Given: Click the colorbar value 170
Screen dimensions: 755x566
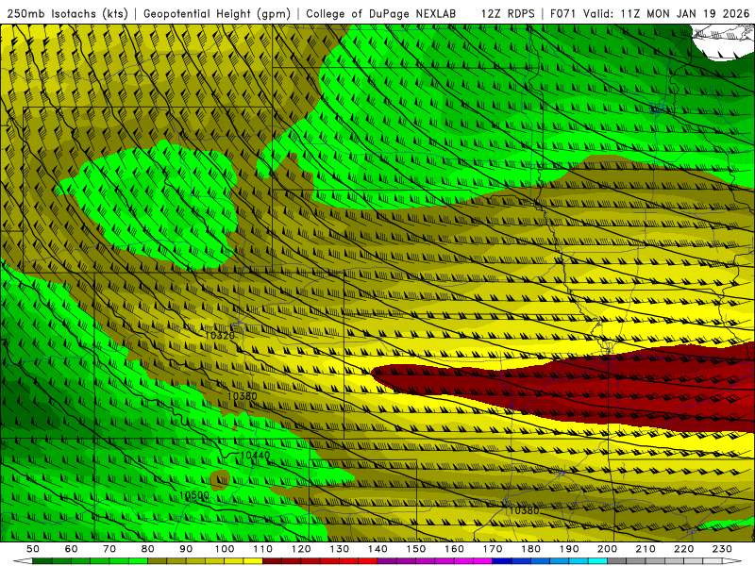Looking at the screenshot, I should coord(493,549).
